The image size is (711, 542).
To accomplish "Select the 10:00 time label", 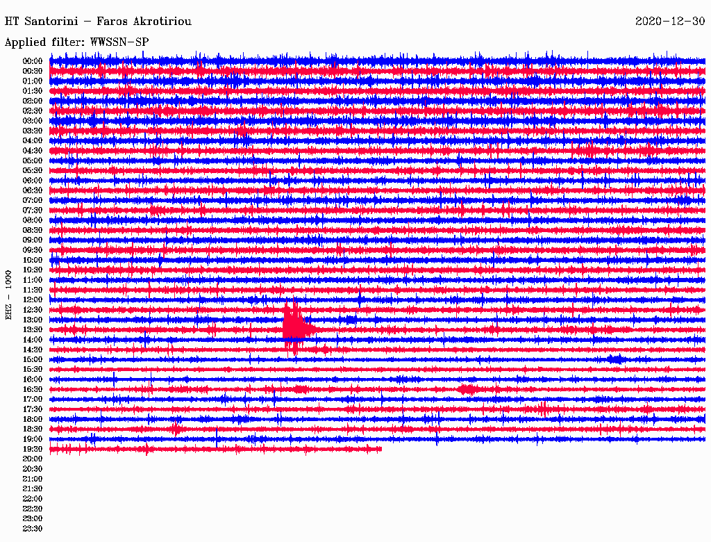I will coord(32,260).
